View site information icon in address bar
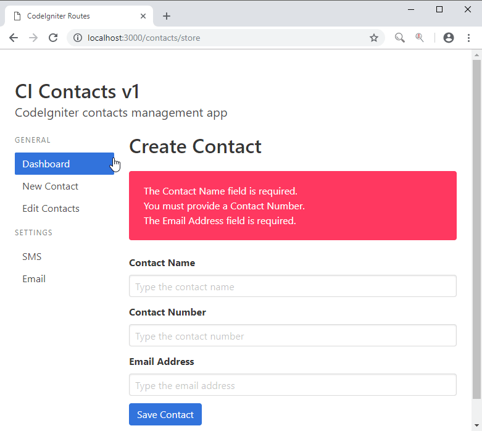The width and height of the screenshot is (482, 431). click(77, 38)
